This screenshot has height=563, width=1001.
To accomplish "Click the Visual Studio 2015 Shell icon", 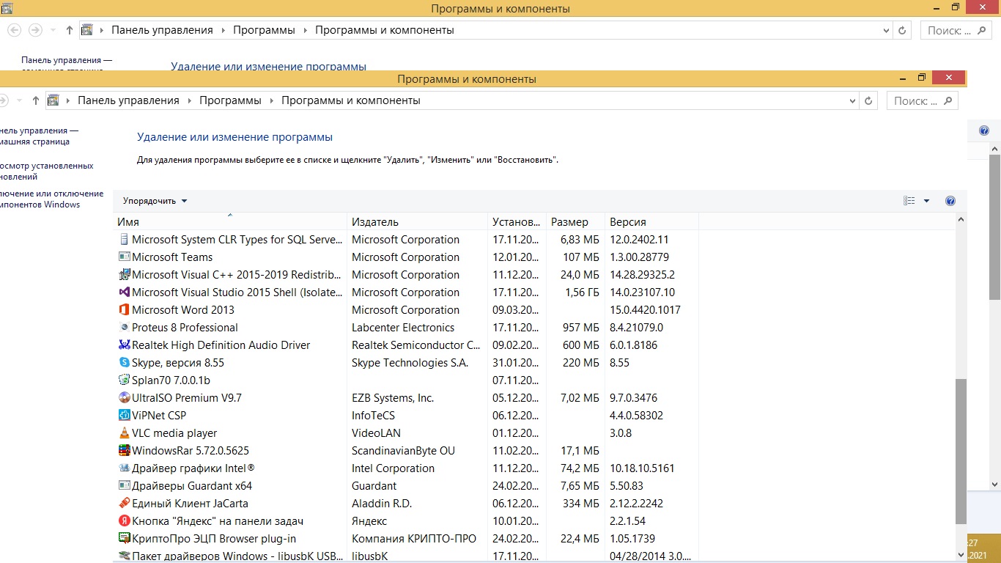I will tap(125, 292).
